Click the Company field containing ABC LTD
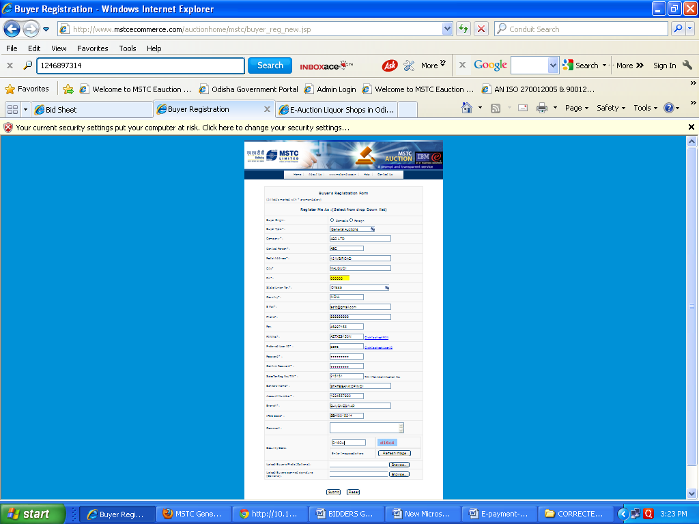Viewport: 699px width, 524px height. tap(360, 239)
